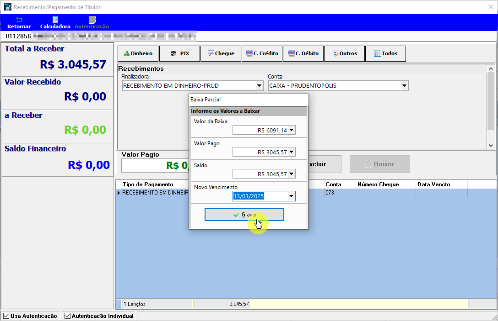Select Cheque payment type
Screen dimensions: 498x321
click(x=221, y=53)
